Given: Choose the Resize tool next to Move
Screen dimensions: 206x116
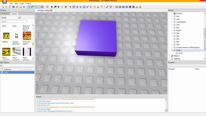Looking at the screenshot, I should tap(77, 7).
